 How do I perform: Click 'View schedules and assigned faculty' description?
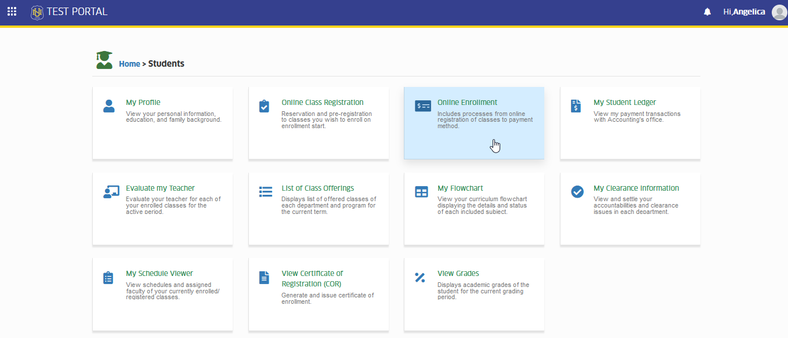tap(173, 291)
